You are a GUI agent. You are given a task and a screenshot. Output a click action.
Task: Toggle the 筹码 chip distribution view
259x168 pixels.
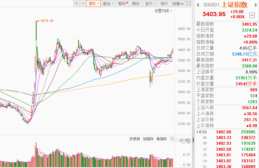click(122, 4)
